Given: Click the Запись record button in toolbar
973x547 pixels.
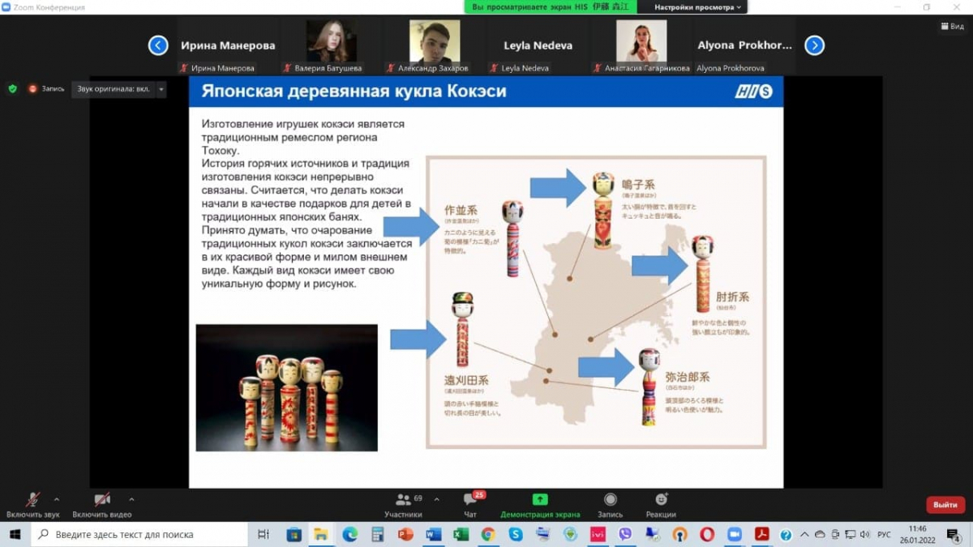Looking at the screenshot, I should (x=611, y=505).
